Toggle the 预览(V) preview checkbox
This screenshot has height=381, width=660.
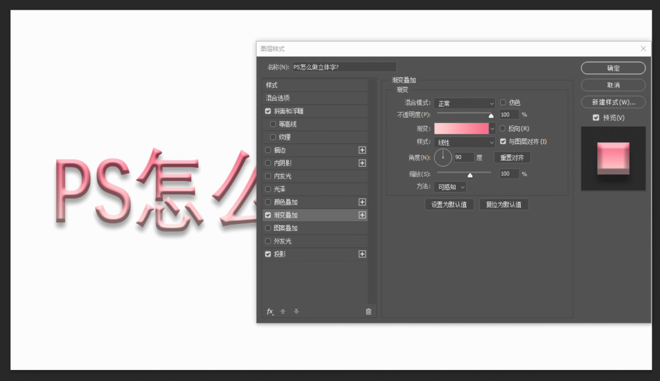[x=596, y=118]
